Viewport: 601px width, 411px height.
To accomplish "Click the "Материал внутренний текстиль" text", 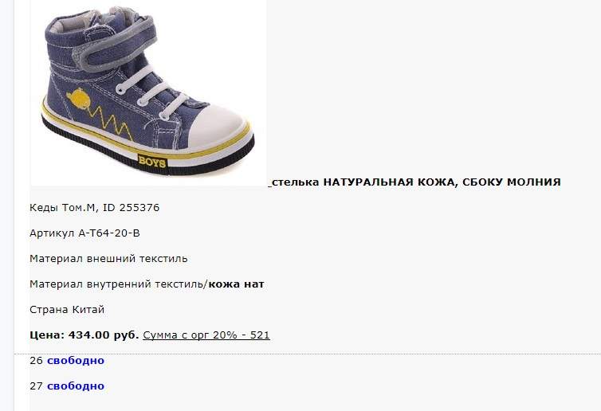I will click(118, 284).
